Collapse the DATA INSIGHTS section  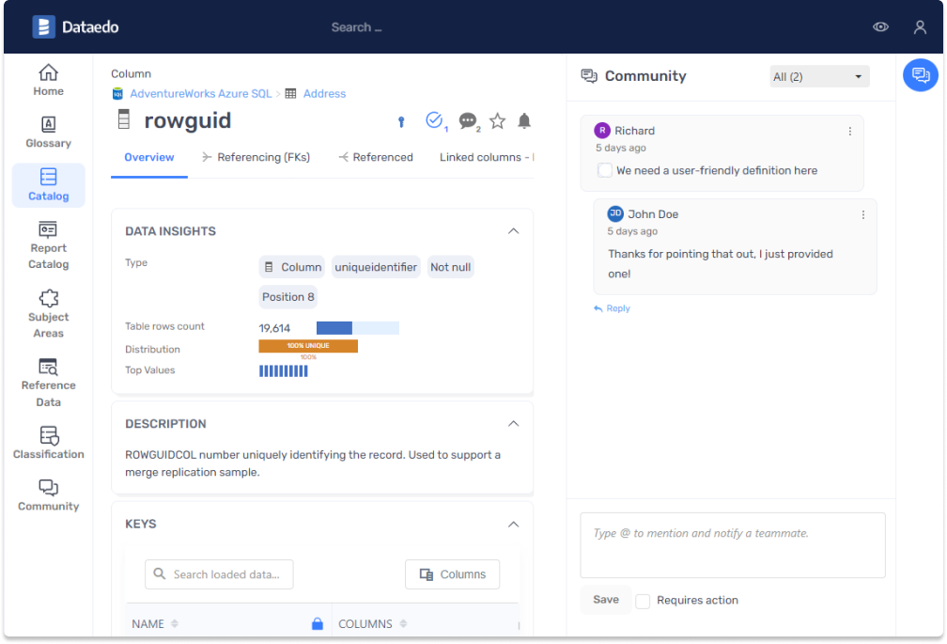tap(513, 230)
